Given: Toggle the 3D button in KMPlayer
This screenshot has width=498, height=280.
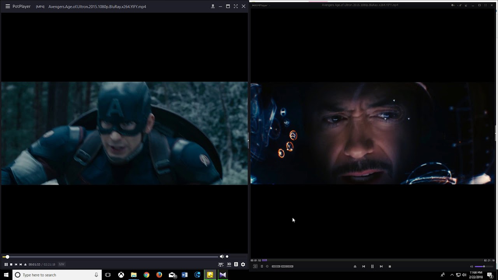Looking at the screenshot, I should (255, 266).
